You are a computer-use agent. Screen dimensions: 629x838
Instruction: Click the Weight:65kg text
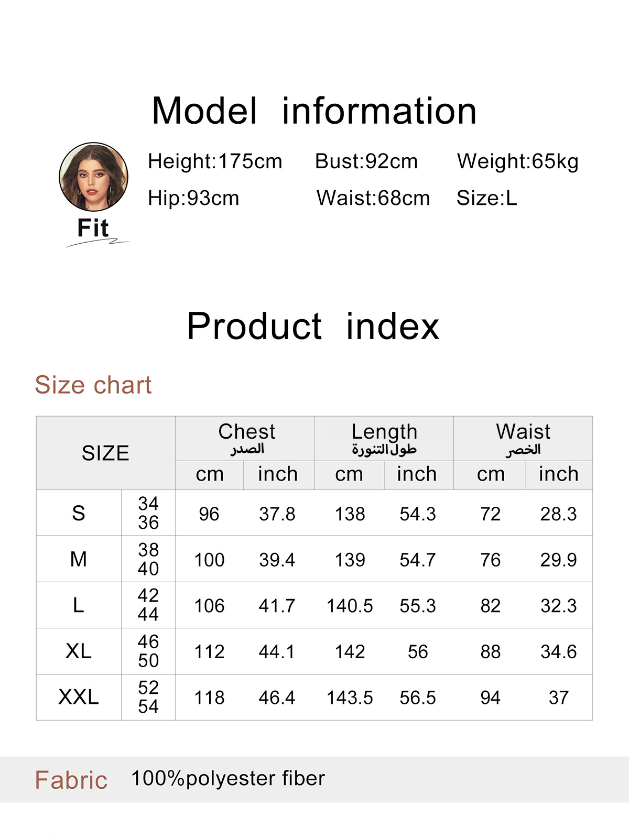(x=518, y=161)
